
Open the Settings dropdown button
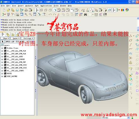point(27,38)
